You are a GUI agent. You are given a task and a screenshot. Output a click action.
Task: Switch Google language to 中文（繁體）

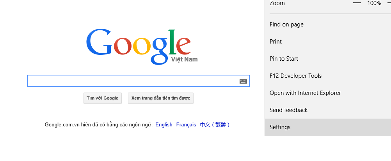coord(215,125)
